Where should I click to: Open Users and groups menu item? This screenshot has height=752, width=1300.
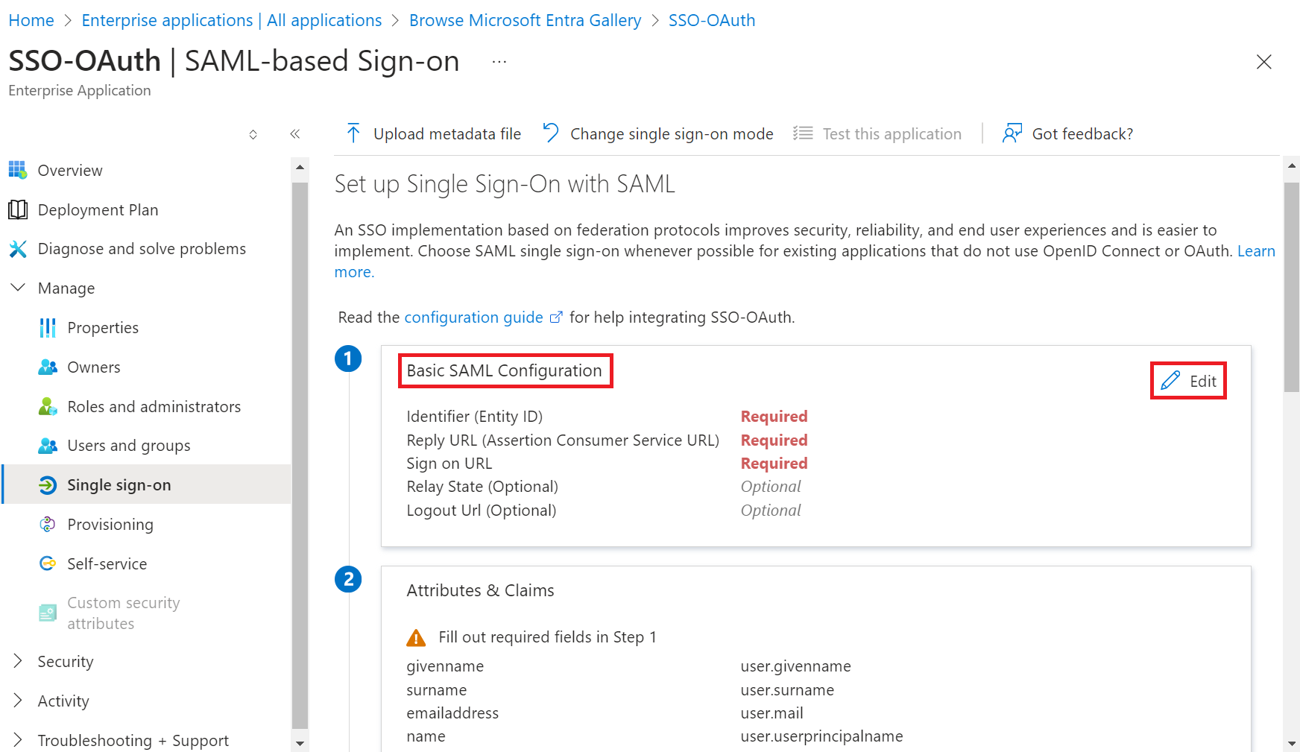click(x=128, y=446)
